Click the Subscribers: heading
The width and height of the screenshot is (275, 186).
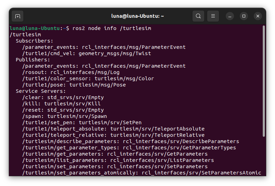pyautogui.click(x=34, y=41)
